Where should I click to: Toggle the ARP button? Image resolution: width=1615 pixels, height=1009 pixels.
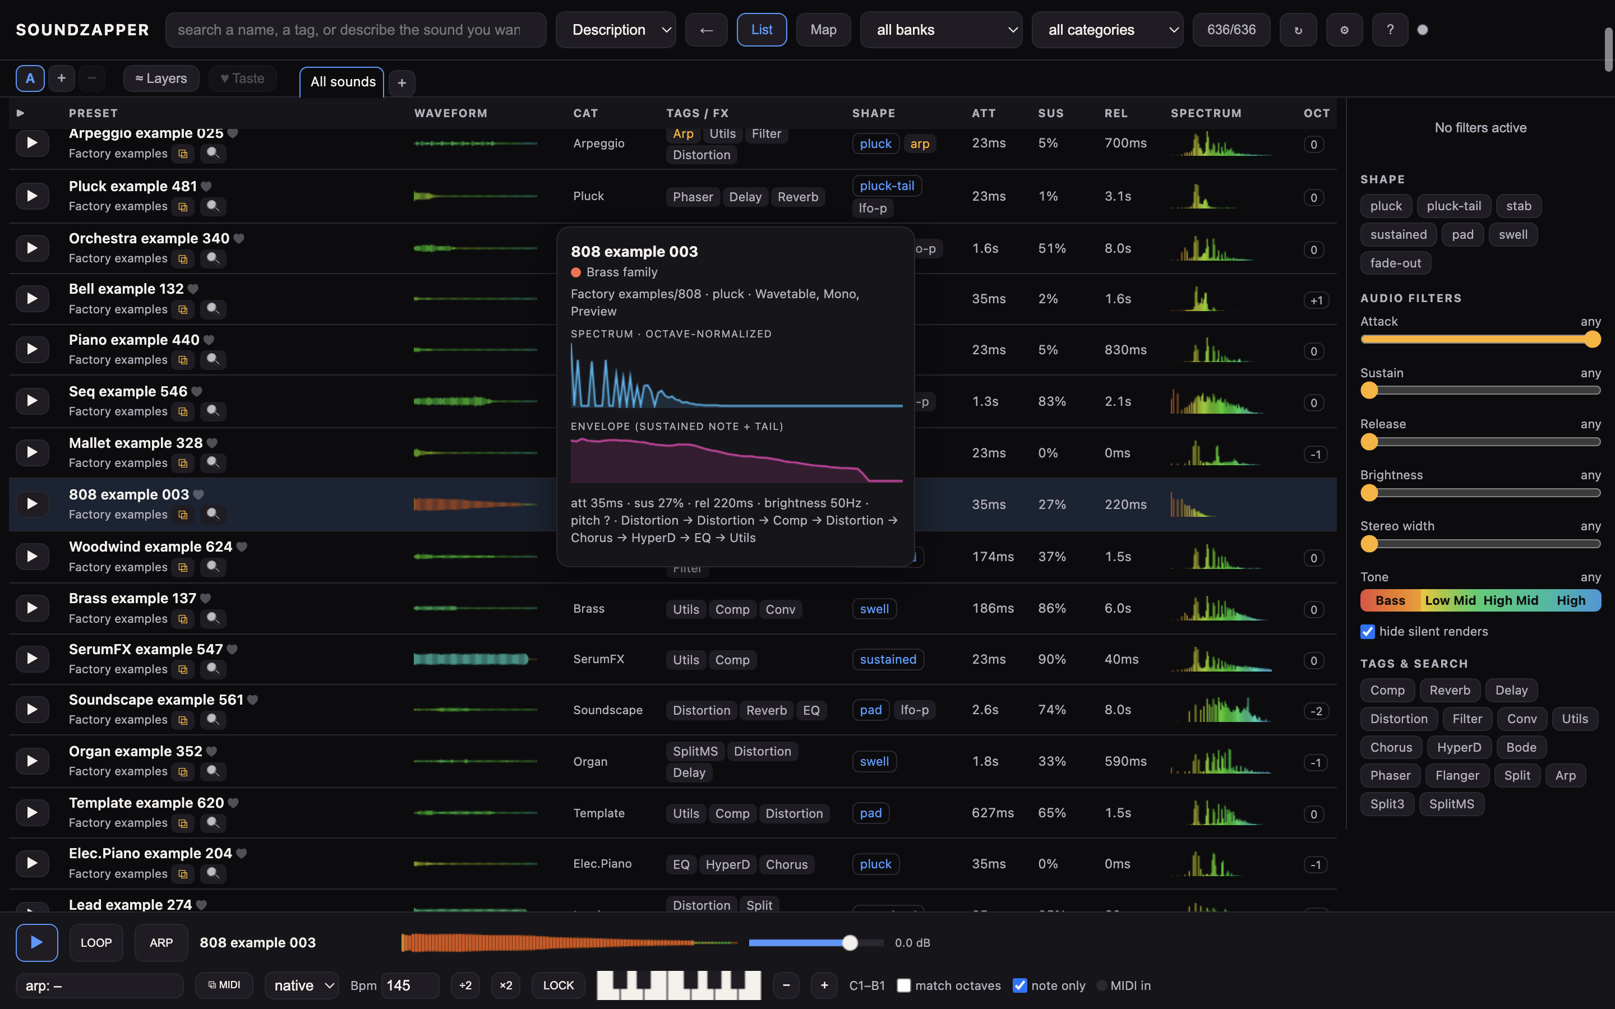tap(161, 942)
